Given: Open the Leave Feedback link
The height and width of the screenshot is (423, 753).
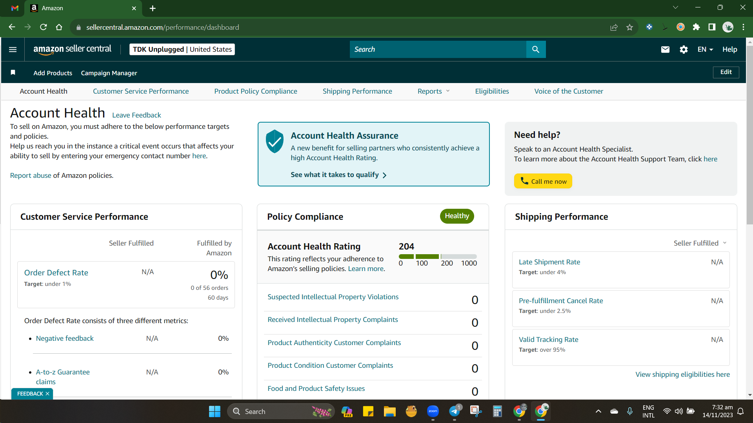Looking at the screenshot, I should (x=136, y=115).
